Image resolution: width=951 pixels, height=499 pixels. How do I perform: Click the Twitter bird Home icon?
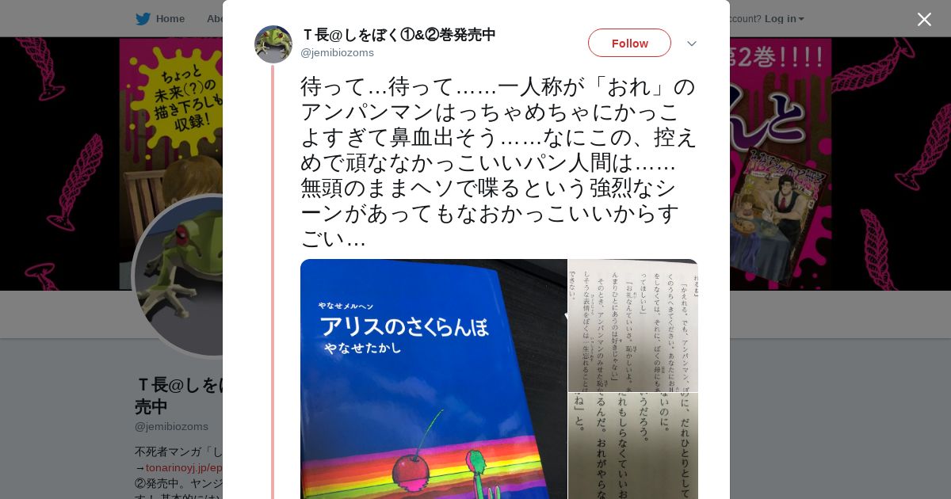(x=143, y=19)
